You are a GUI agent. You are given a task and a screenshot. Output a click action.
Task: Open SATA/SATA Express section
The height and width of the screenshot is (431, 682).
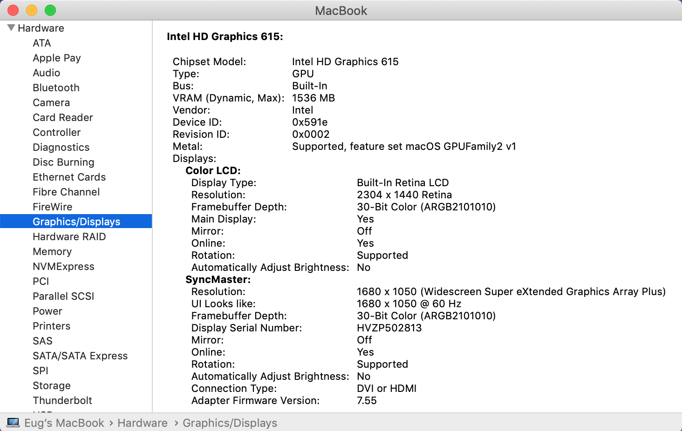80,356
